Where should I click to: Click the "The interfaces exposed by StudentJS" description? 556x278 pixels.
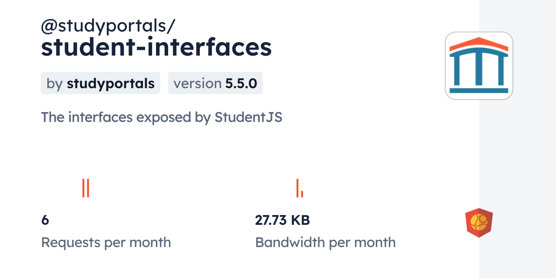pyautogui.click(x=161, y=117)
